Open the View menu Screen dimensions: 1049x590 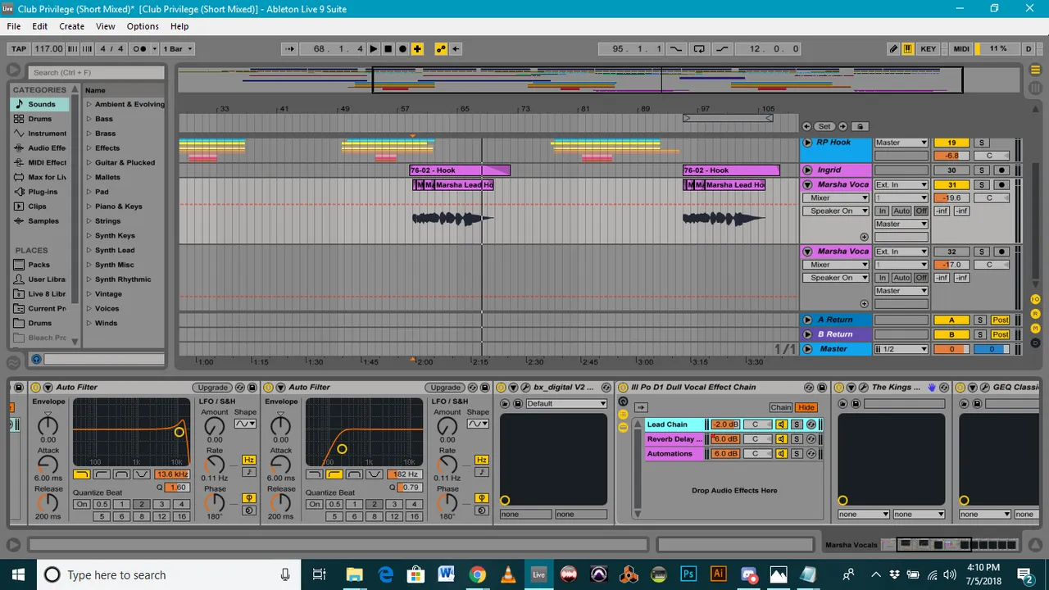[x=106, y=26]
